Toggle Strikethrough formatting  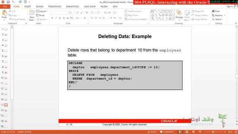point(68,18)
